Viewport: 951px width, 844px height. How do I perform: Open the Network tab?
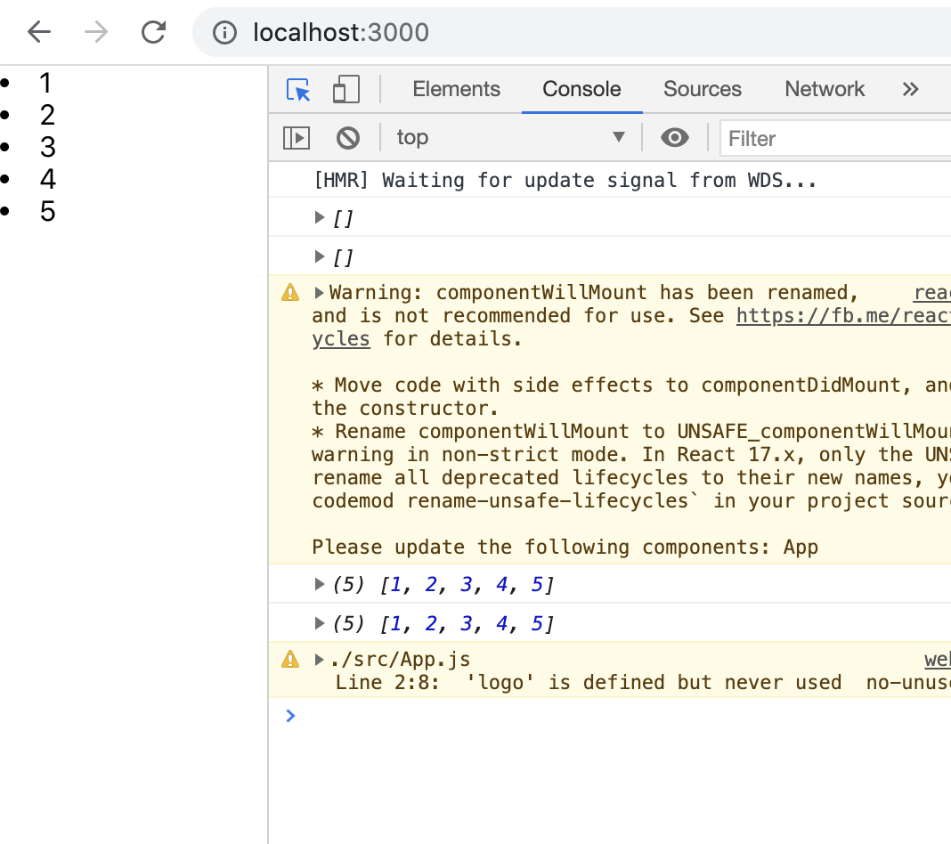coord(825,89)
